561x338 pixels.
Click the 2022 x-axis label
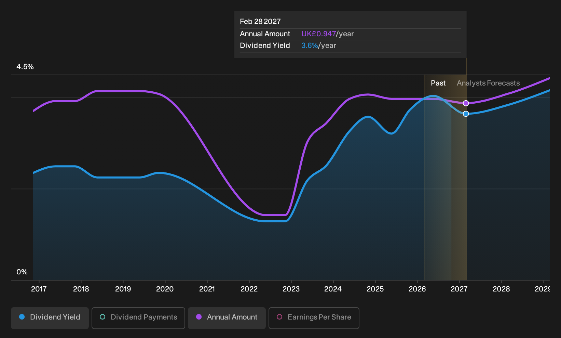point(249,289)
